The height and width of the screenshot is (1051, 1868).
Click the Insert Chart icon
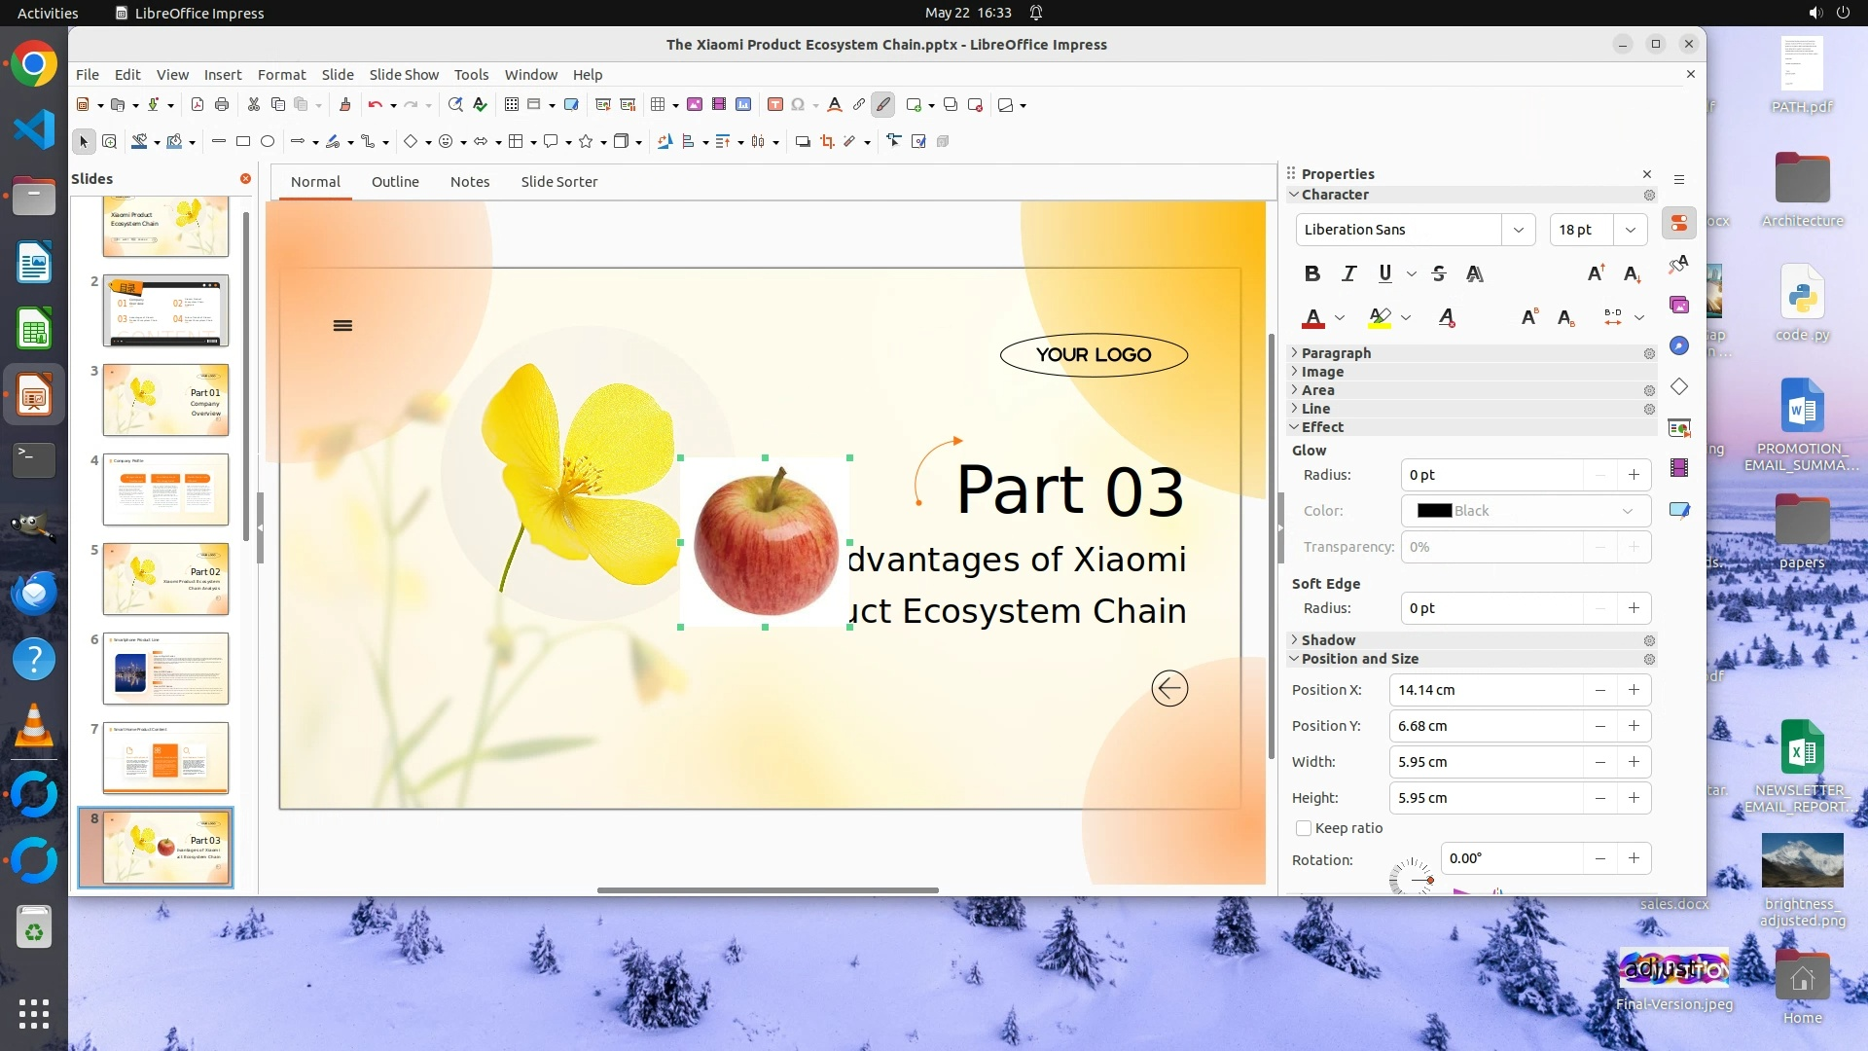click(743, 105)
